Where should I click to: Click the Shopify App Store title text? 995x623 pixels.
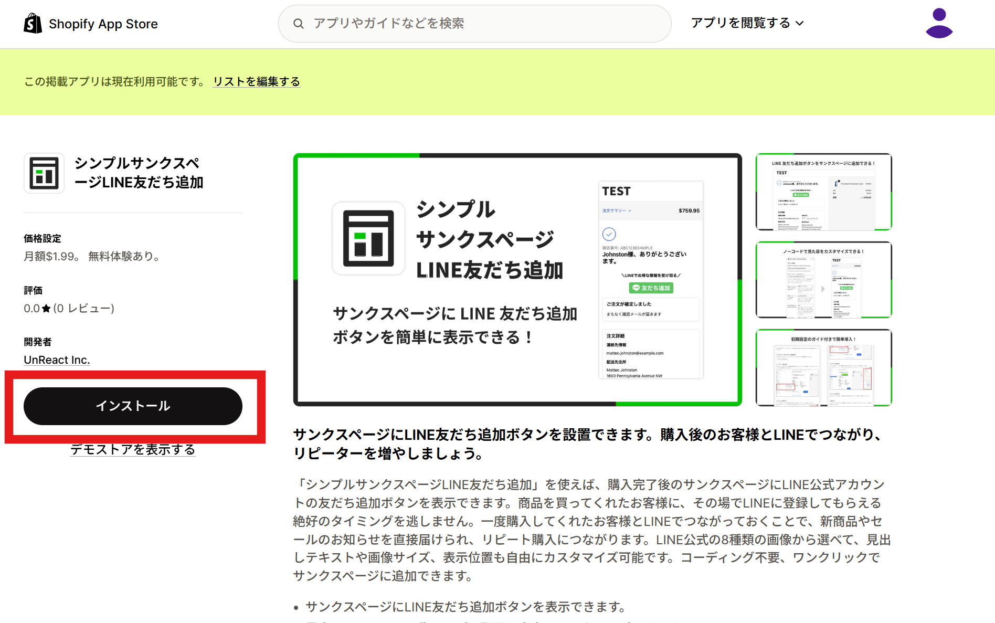click(103, 24)
